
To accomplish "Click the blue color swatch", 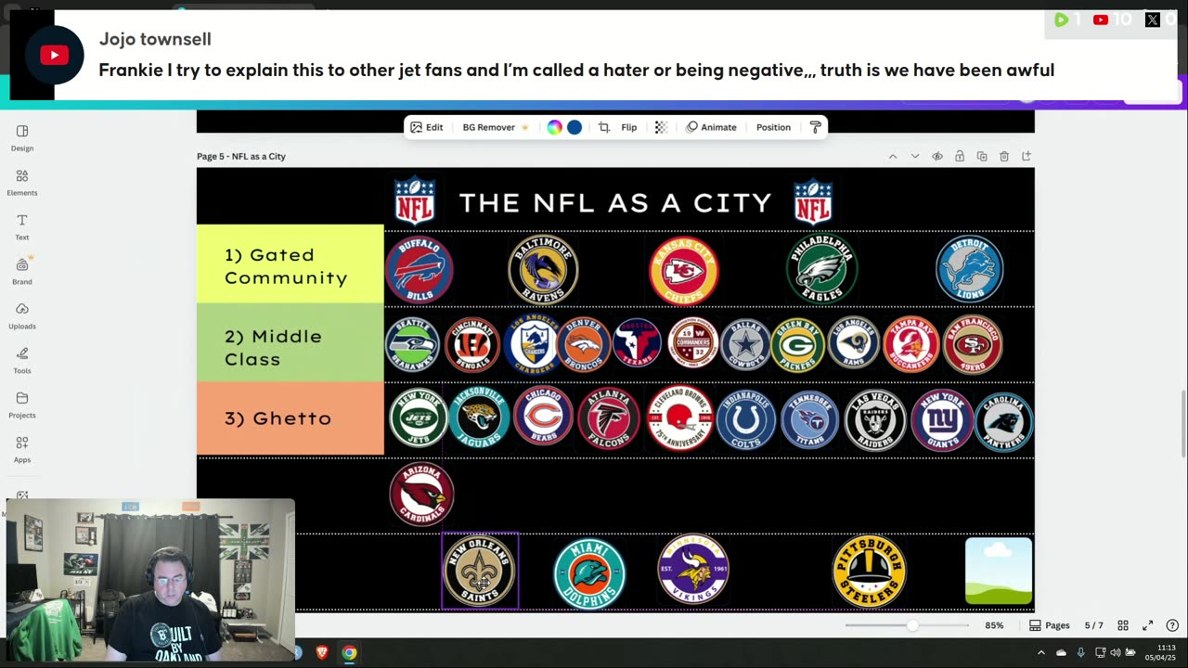I will 575,127.
